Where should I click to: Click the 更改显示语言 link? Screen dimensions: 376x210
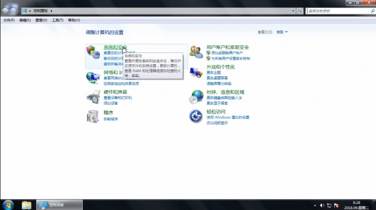[217, 103]
